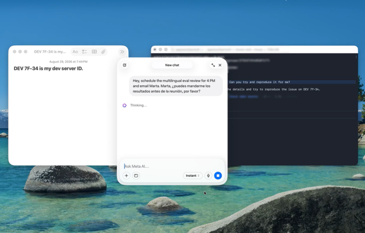Viewport: 365px width, 233px height.
Task: Add attachment with the plus button
Action: 127,176
